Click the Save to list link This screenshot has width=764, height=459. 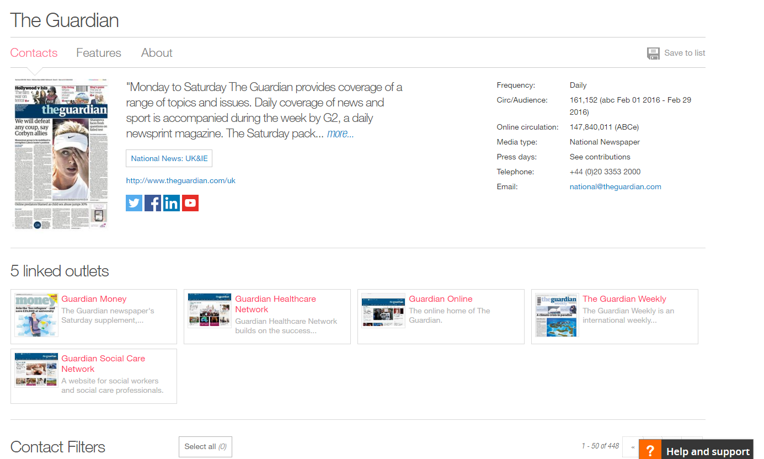tap(685, 53)
